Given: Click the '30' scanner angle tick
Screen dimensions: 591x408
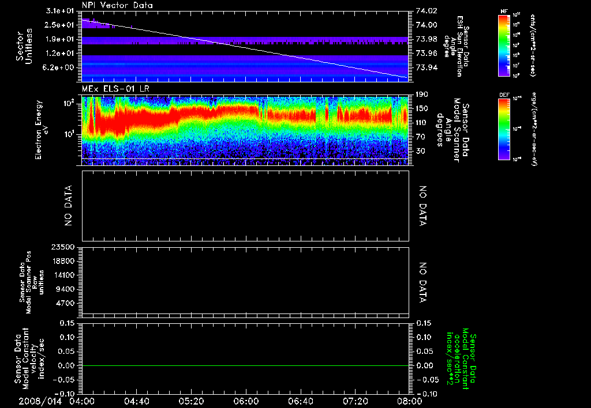Looking at the screenshot, I should (420, 152).
